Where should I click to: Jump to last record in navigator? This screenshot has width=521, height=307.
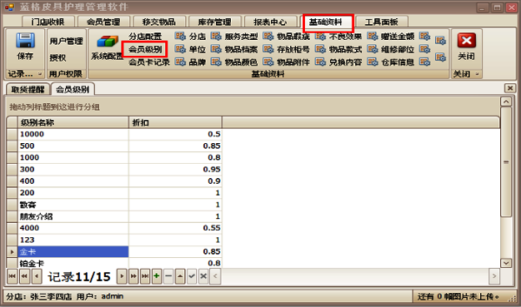point(145,276)
